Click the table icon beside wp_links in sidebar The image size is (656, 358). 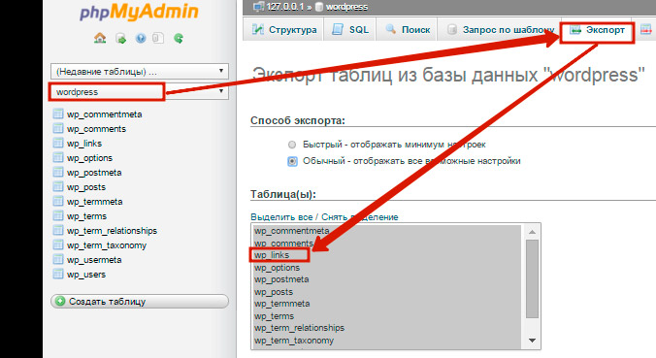(57, 143)
